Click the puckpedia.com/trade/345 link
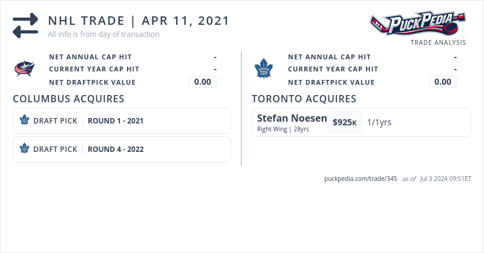The height and width of the screenshot is (253, 484). coord(361,179)
